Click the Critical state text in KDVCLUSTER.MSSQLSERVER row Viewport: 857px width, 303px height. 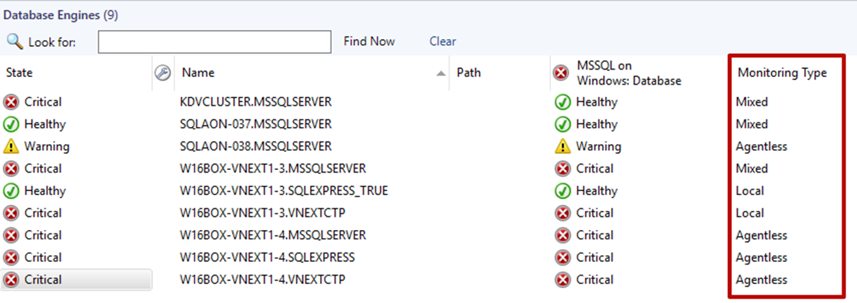click(x=43, y=102)
